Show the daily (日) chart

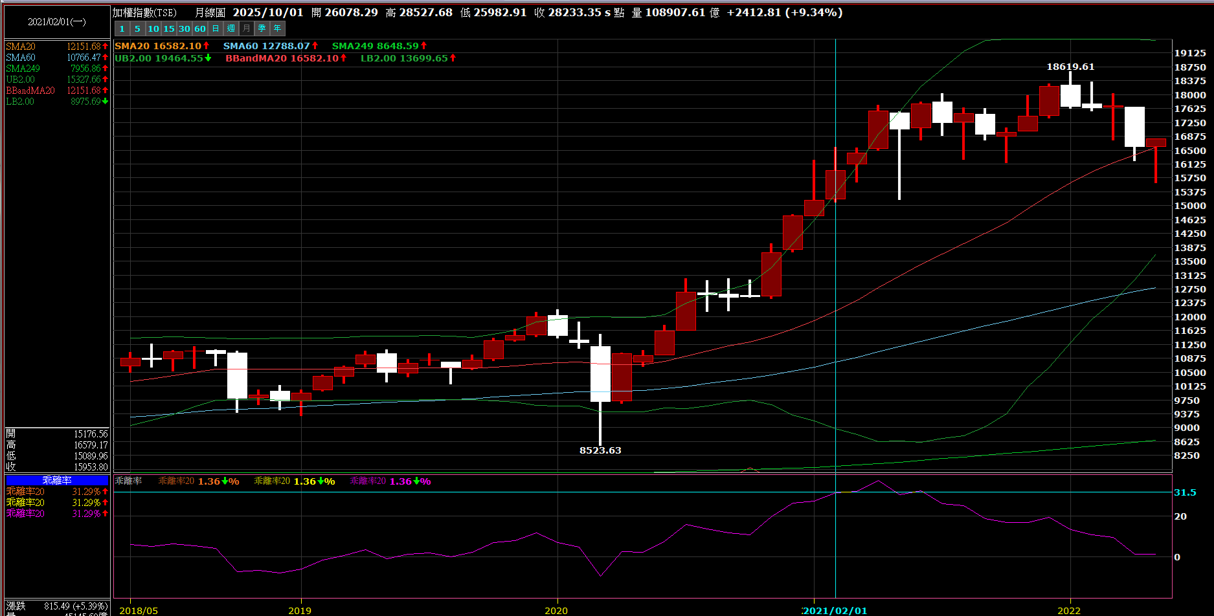(x=216, y=28)
